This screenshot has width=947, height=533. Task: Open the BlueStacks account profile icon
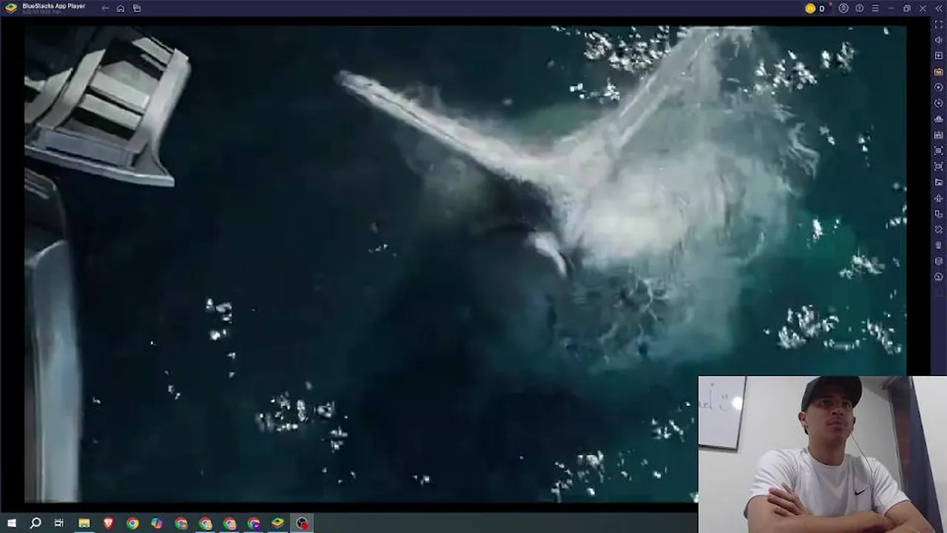coord(843,8)
